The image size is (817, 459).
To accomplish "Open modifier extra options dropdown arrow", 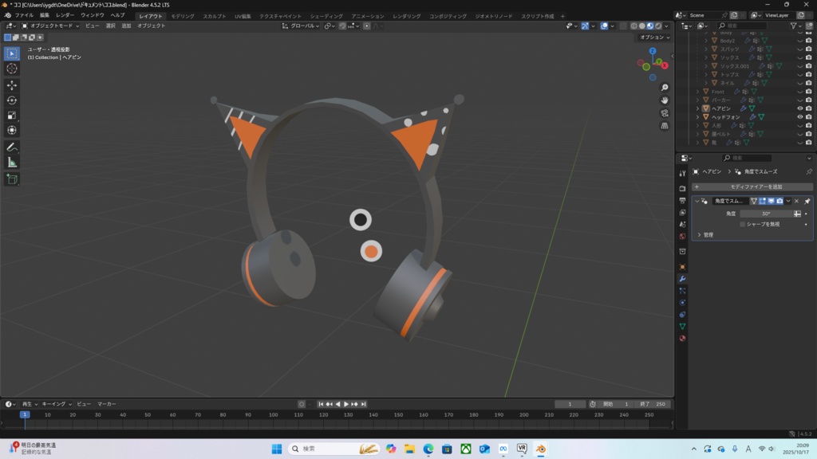I will (788, 201).
